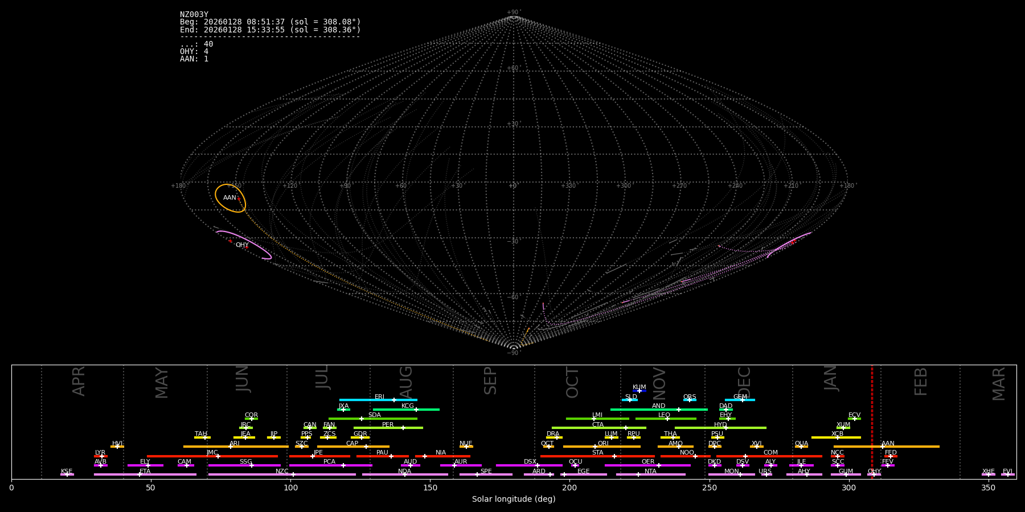Click the STA shower label in timeline

tap(597, 453)
